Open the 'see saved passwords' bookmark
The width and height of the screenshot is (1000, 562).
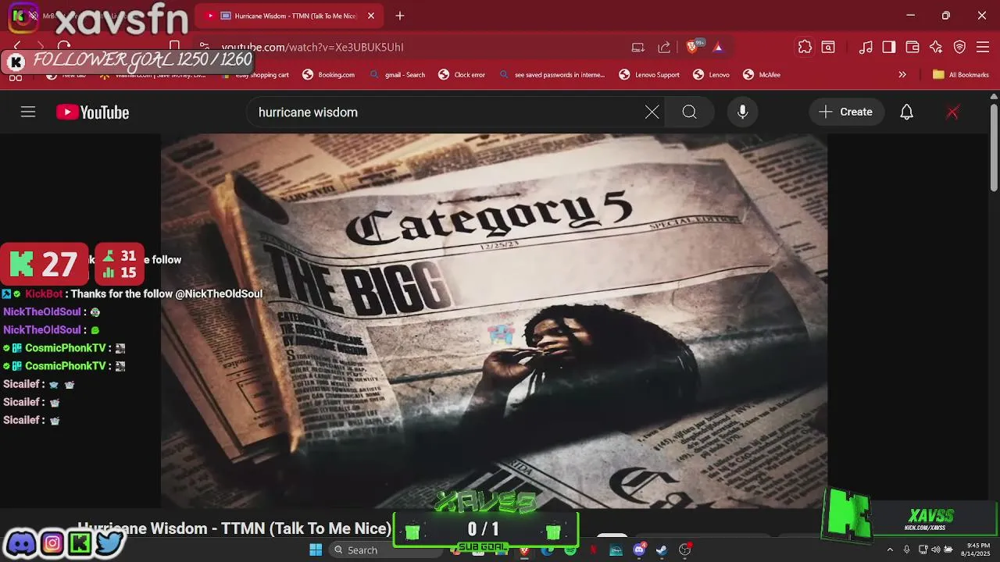[552, 75]
